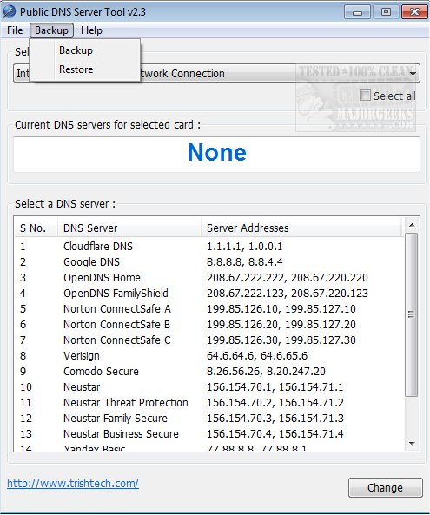Click the address 156.154.70.1, 156.154.71.1
This screenshot has width=430, height=515.
(x=275, y=387)
